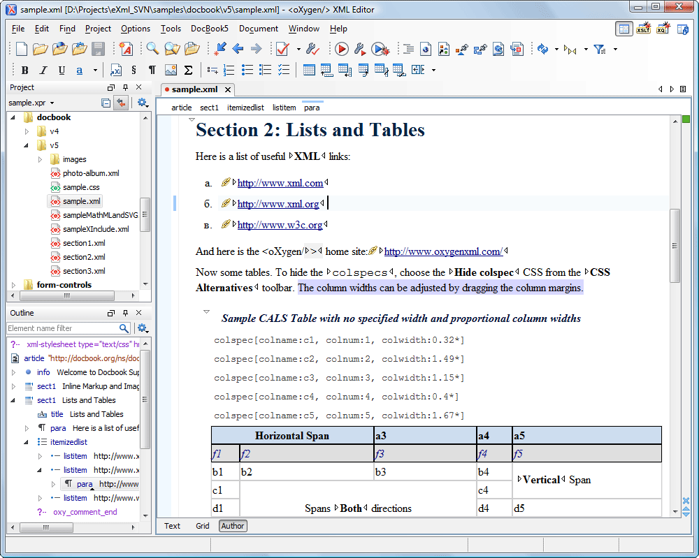Screen dimensions: 699x558
Task: Open validation options dropdown arrow
Action: click(x=298, y=49)
